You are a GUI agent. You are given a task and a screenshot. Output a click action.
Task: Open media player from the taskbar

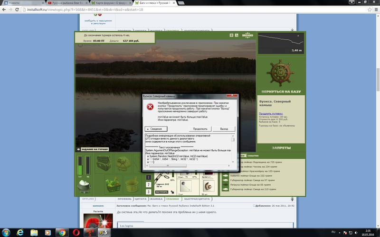click(47, 233)
